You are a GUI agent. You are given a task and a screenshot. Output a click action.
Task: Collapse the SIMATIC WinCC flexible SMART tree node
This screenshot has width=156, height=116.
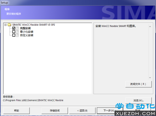[5, 25]
